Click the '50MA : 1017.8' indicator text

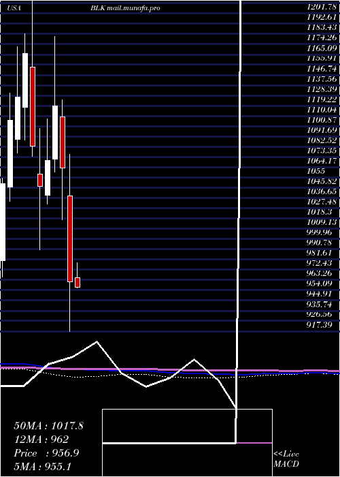coord(48,426)
